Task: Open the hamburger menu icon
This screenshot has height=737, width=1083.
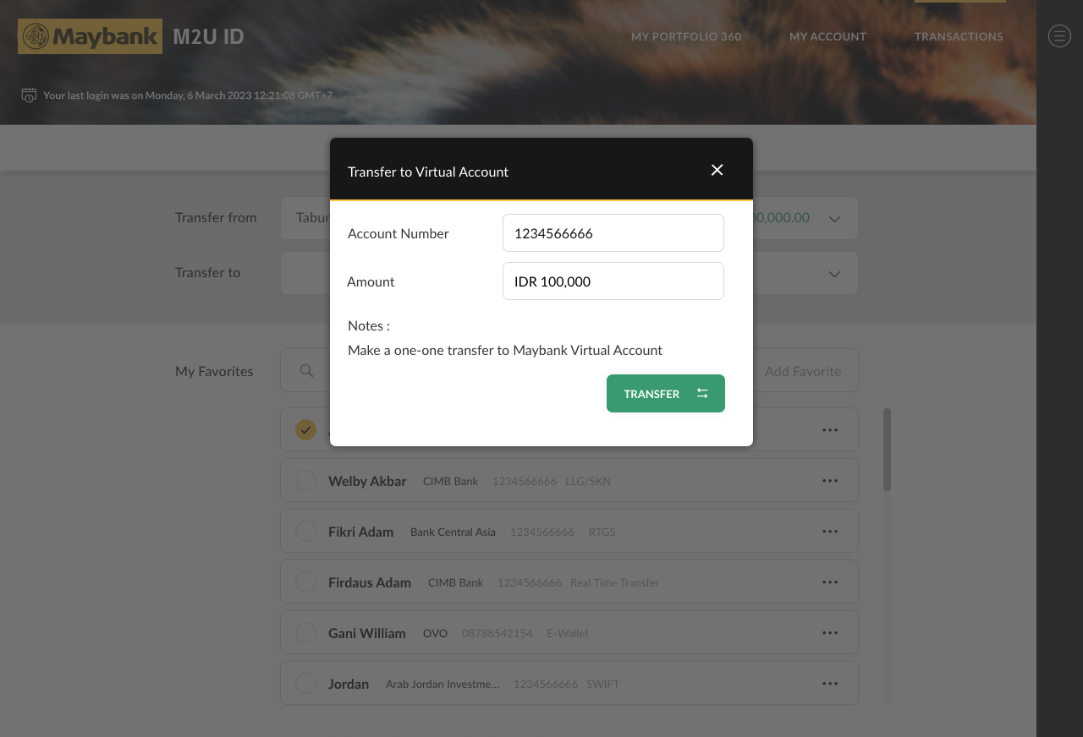Action: point(1058,35)
